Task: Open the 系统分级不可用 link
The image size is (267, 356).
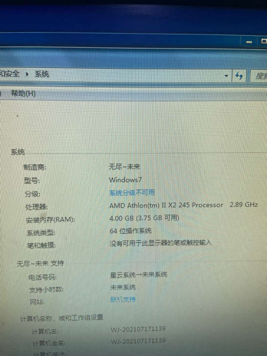Action: point(132,193)
